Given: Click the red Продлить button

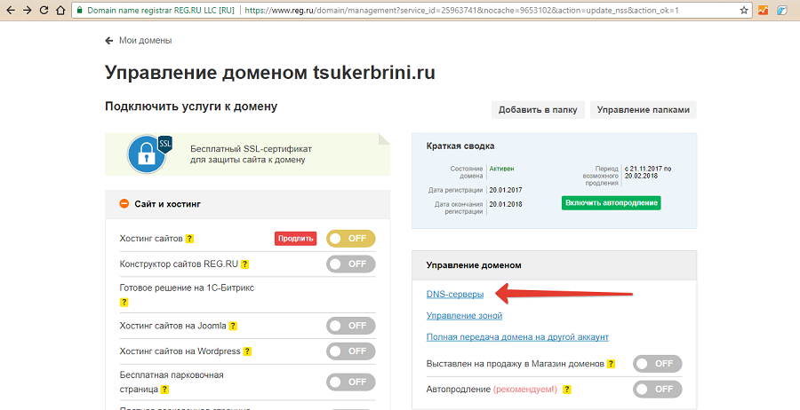Looking at the screenshot, I should (295, 239).
